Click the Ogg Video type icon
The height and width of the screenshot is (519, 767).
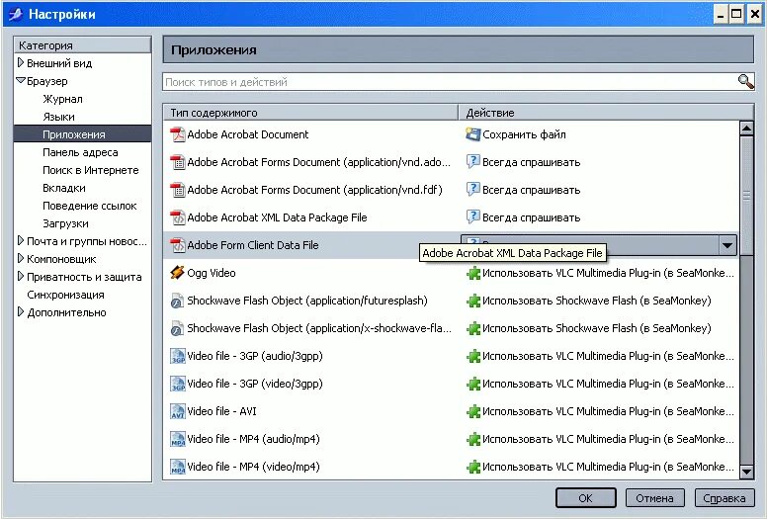pyautogui.click(x=177, y=273)
